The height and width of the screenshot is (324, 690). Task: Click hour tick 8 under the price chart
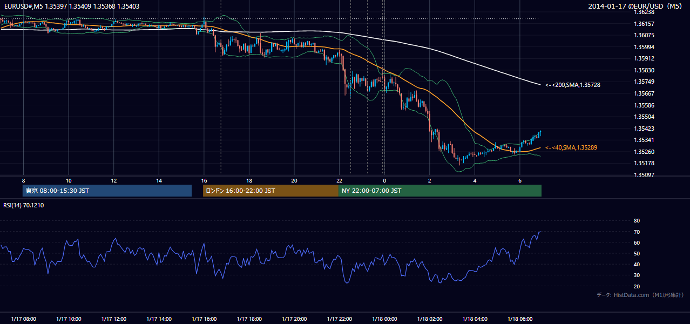23,180
